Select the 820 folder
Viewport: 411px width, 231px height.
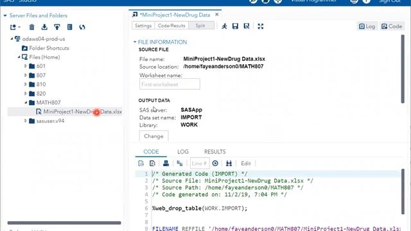pos(41,94)
